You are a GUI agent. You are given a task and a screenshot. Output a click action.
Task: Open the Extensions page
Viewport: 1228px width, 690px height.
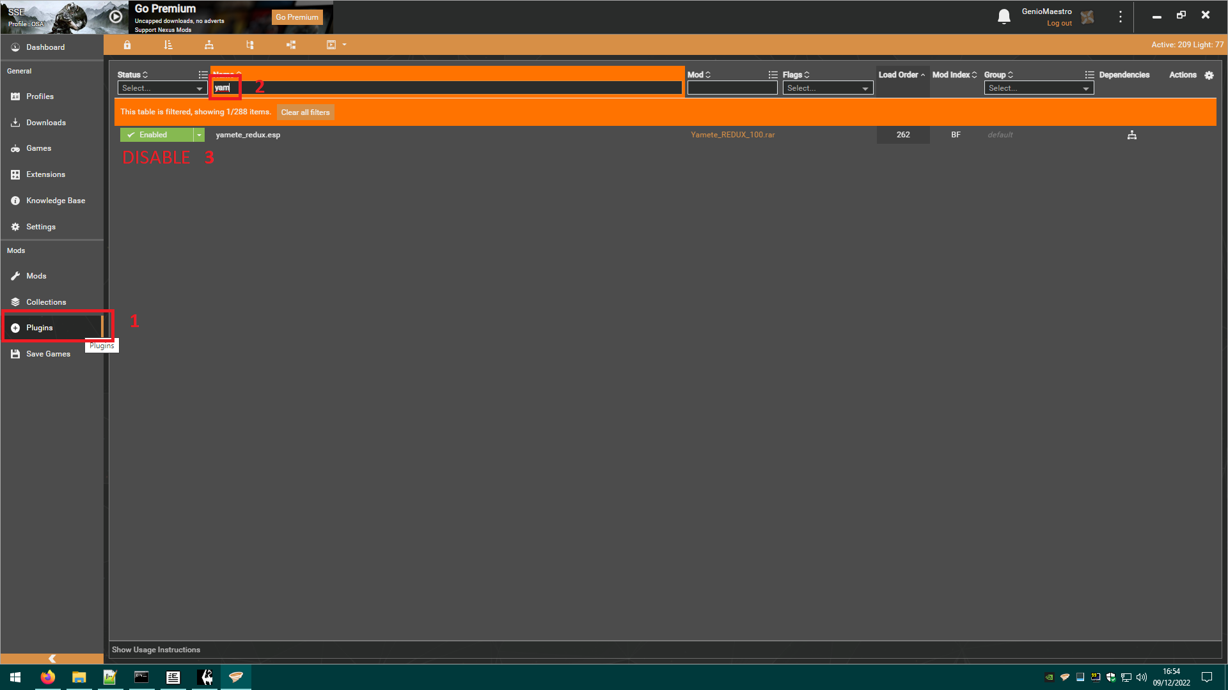(x=52, y=174)
